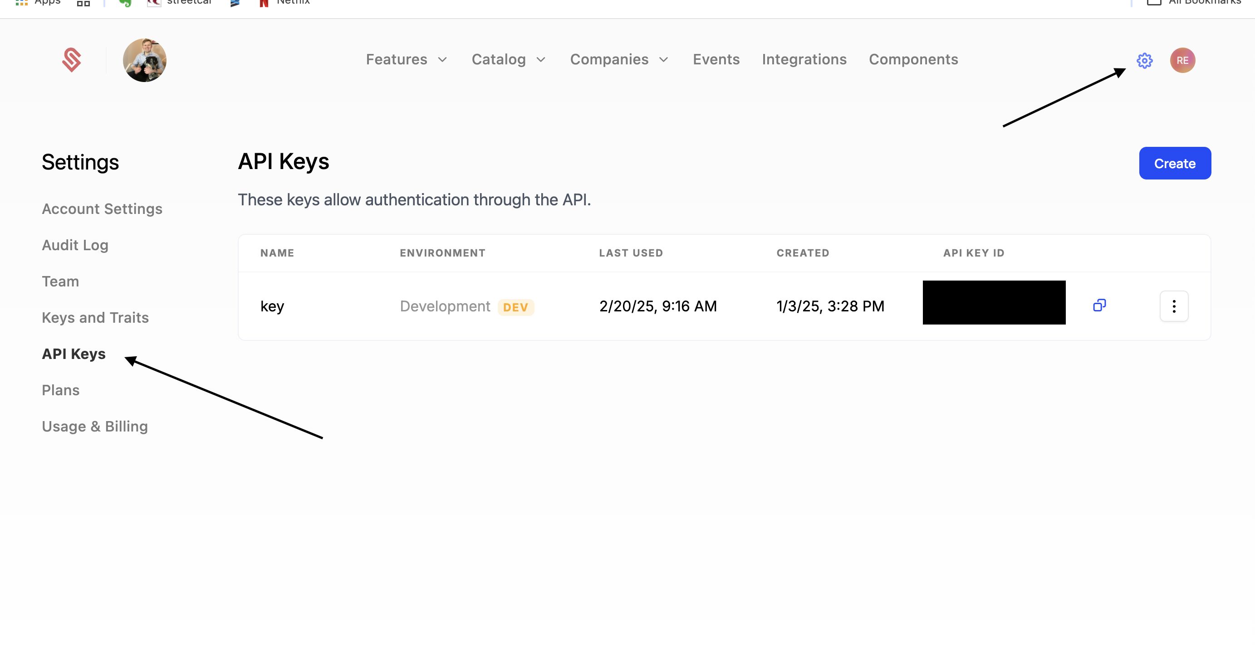Click the workspace profile photo avatar
The image size is (1255, 669).
pyautogui.click(x=145, y=60)
